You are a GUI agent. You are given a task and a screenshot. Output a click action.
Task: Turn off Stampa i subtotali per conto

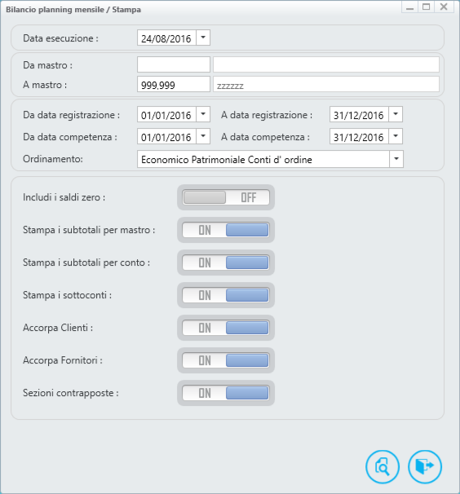[x=226, y=262]
